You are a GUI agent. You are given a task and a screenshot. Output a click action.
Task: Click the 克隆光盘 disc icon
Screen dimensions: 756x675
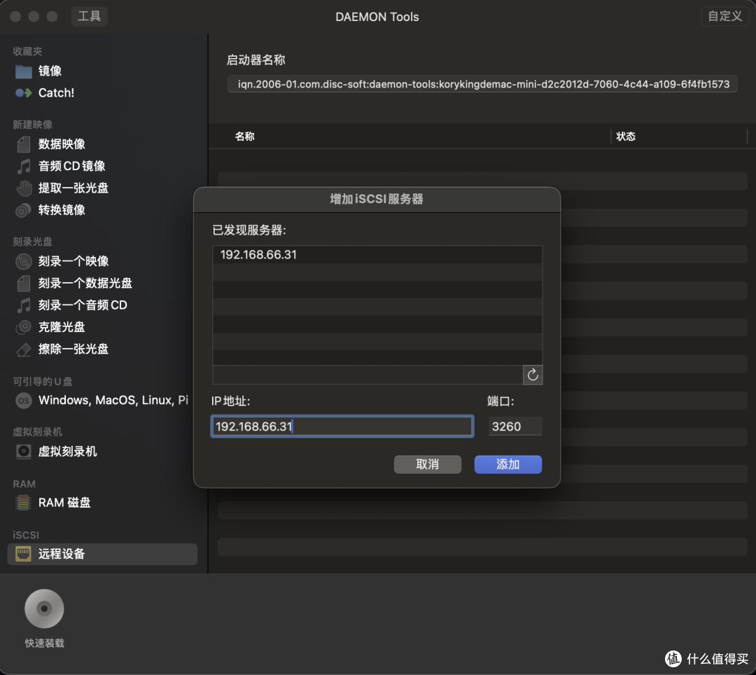23,328
